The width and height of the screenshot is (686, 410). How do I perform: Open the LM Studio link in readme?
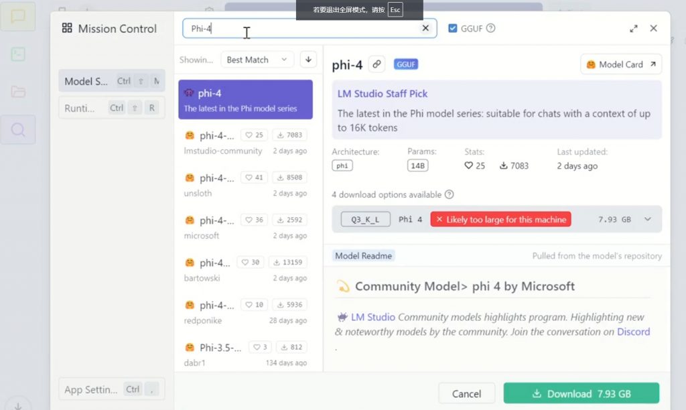click(372, 317)
